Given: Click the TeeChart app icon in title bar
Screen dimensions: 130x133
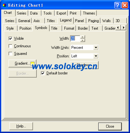Looking at the screenshot, I should click(x=4, y=5).
